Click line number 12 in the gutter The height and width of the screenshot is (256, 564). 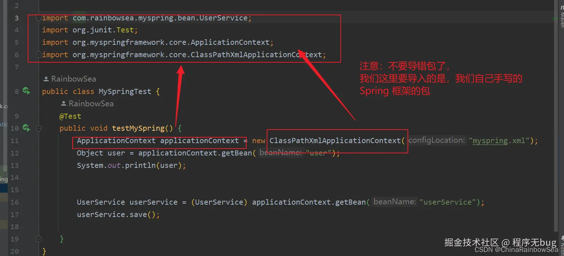14,153
